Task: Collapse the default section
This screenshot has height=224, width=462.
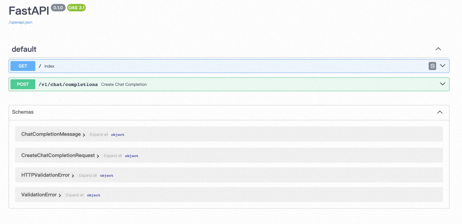Action: click(x=438, y=49)
